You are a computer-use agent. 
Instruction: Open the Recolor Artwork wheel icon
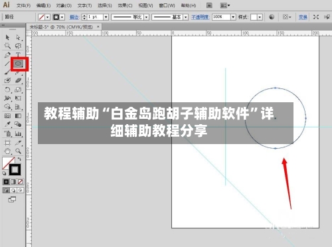pyautogui.click(x=272, y=17)
